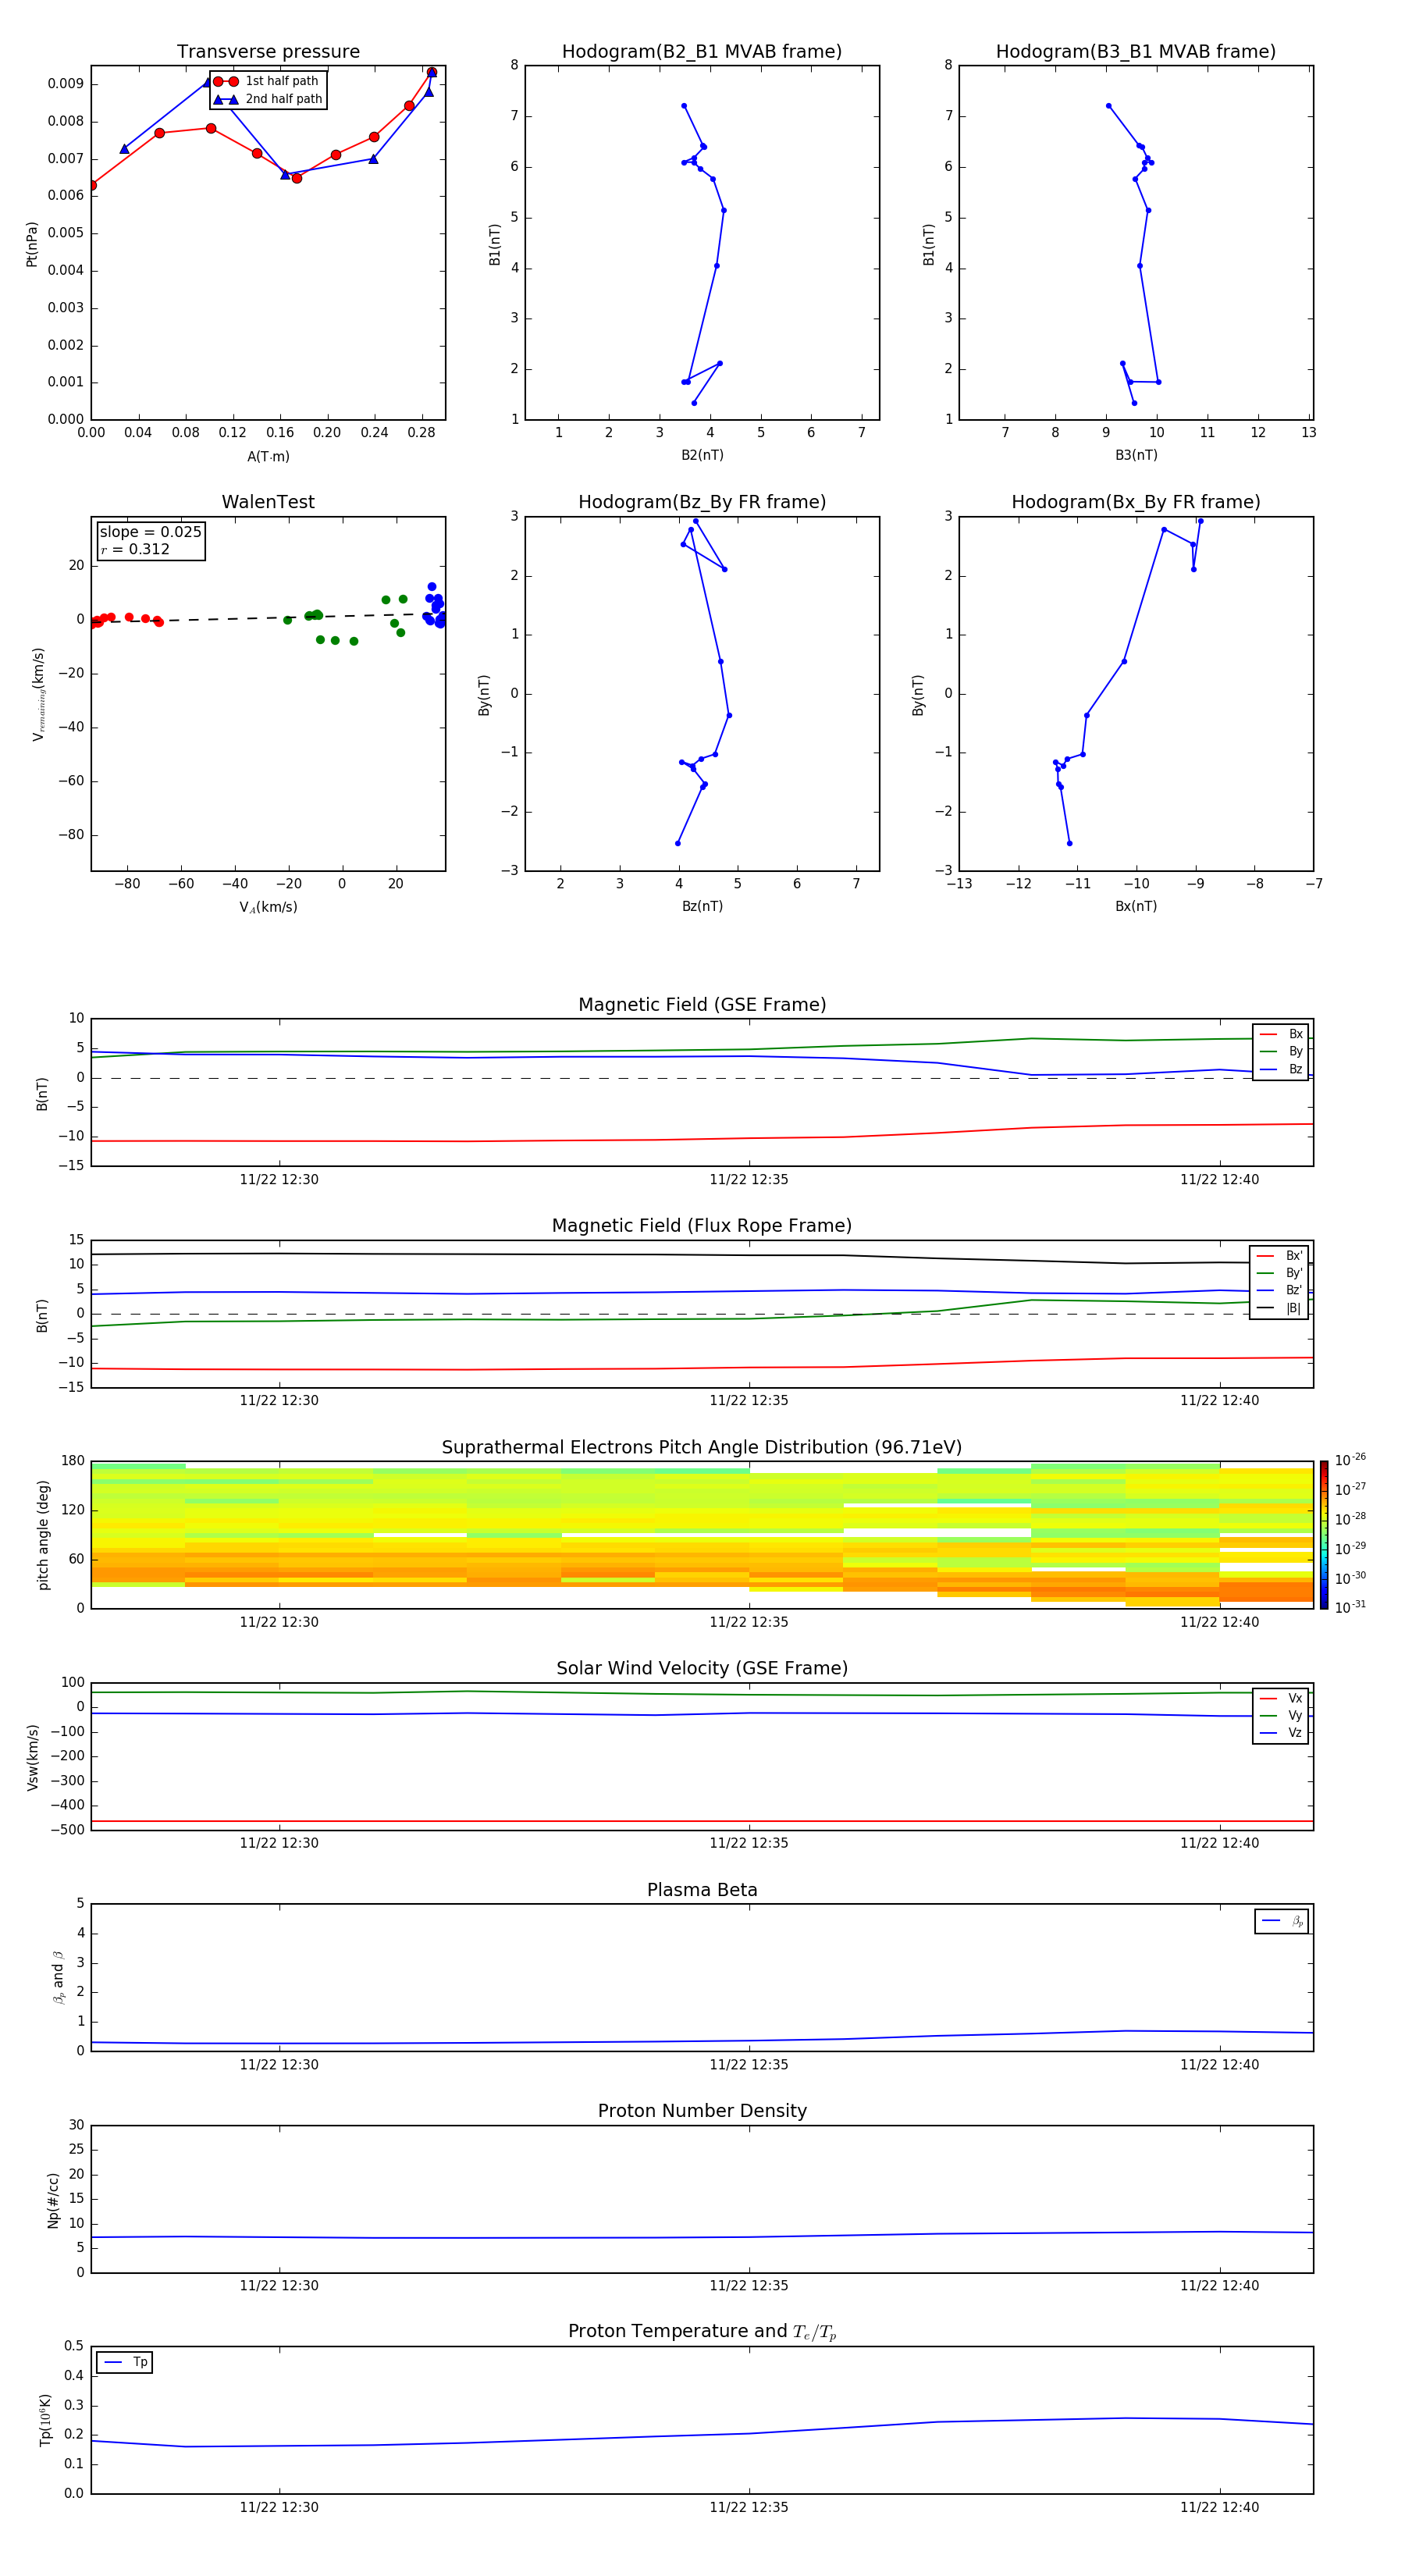Click the 'Magnetic Field (Flux Rope Frame)' title

[x=702, y=1226]
